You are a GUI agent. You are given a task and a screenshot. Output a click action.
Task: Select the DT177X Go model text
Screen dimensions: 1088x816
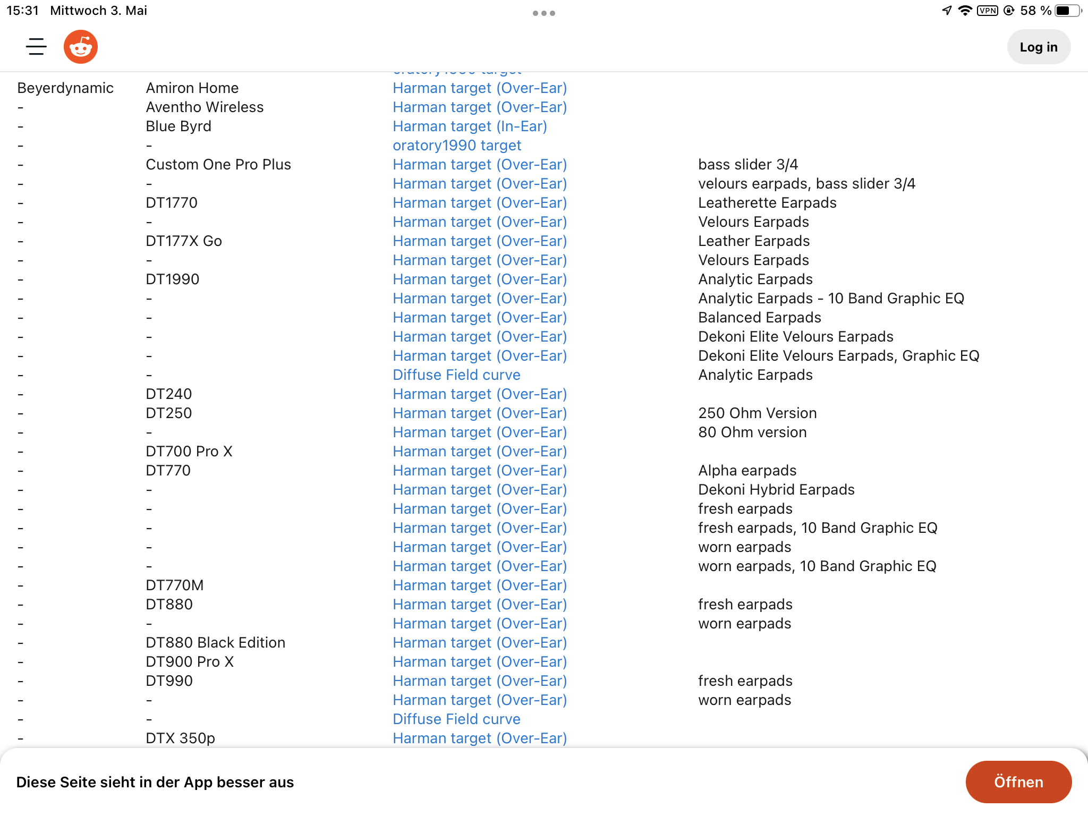pos(184,241)
